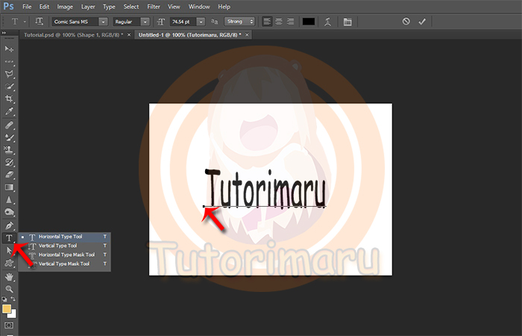The width and height of the screenshot is (522, 336).
Task: Toggle Quick Mask mode
Action: (x=9, y=325)
